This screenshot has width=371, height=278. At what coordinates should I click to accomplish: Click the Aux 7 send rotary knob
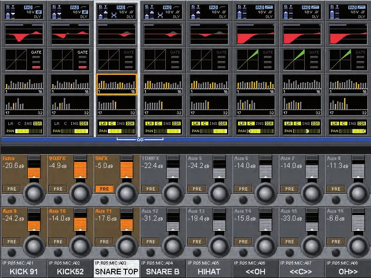pos(312,193)
